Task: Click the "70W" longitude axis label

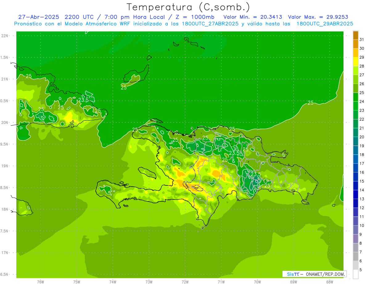Action: tap(257, 282)
